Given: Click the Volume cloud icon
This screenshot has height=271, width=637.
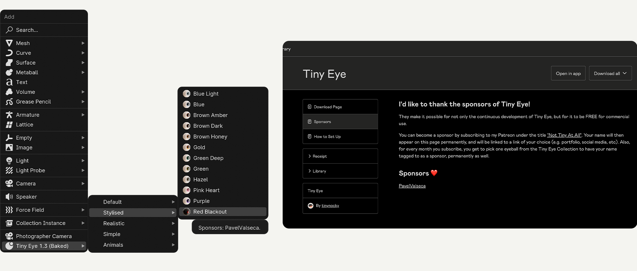Looking at the screenshot, I should pyautogui.click(x=9, y=92).
